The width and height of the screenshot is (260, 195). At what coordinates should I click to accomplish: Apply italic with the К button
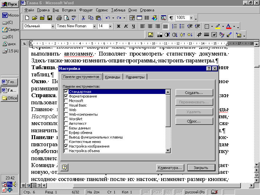(x=126, y=26)
